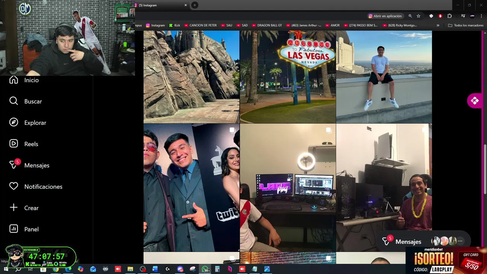Expand the hidden bookmarks chevron
The image size is (487, 274).
click(x=438, y=25)
